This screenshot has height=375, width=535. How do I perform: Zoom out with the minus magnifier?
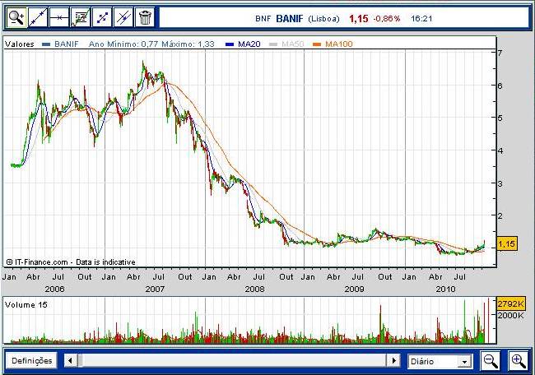pos(491,361)
